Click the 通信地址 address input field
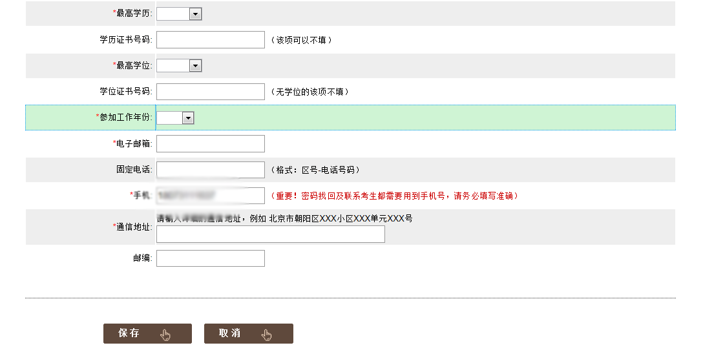The image size is (703, 352). pos(270,234)
